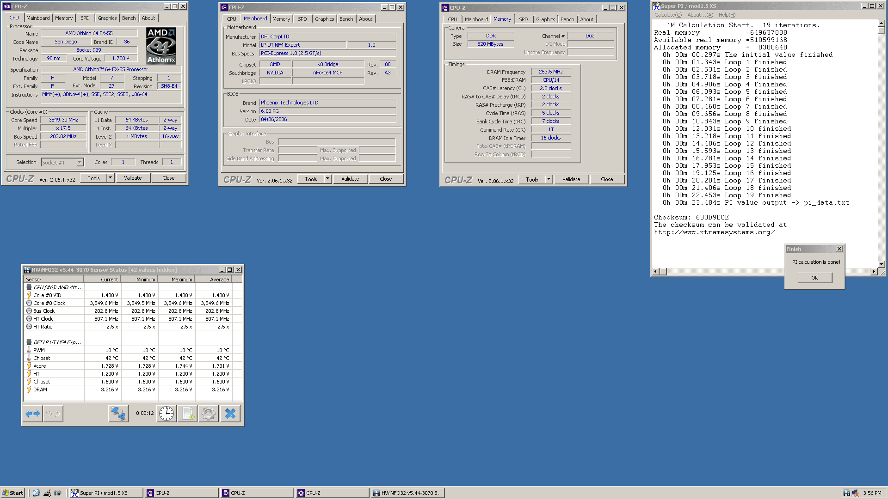888x499 pixels.
Task: Click the Vcore voltage bolt icon
Action: coord(29,366)
